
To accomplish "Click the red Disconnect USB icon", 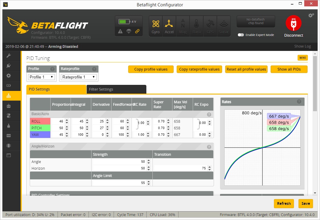I will coord(293,23).
